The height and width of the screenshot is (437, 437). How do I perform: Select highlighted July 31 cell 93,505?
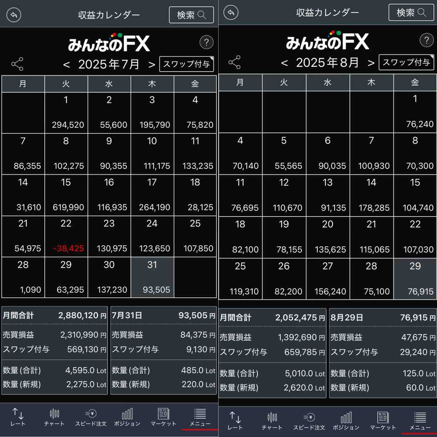(152, 278)
